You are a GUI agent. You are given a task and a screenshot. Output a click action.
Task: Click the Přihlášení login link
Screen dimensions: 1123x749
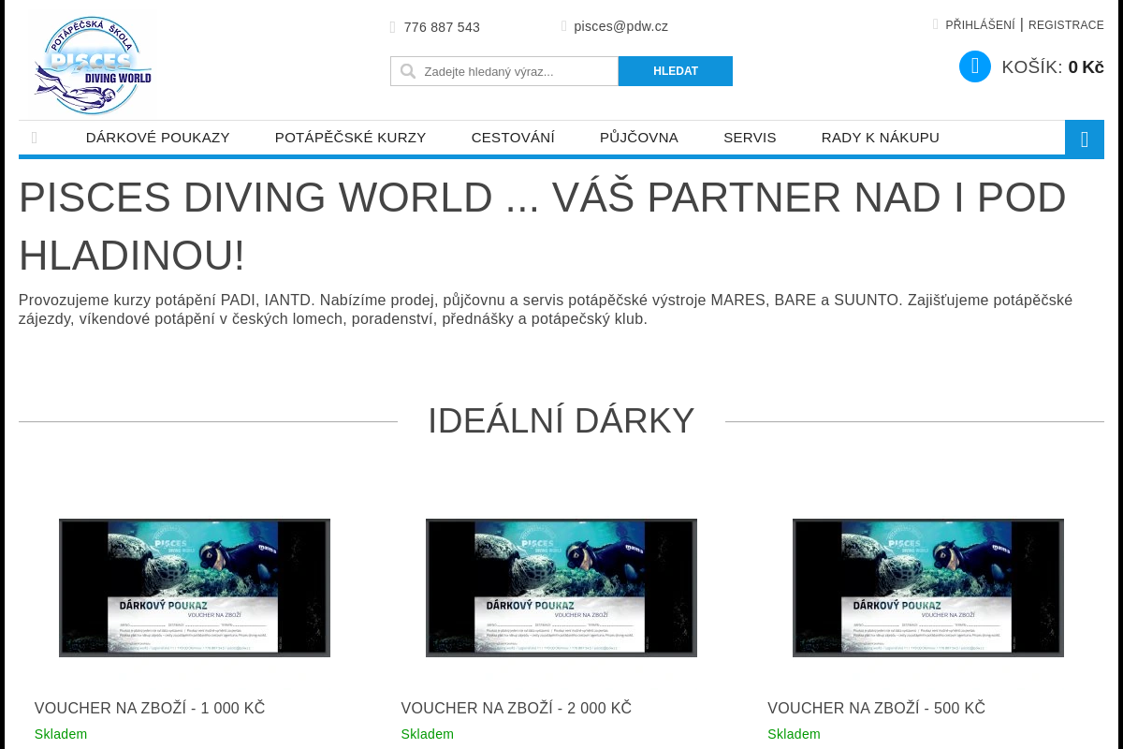click(980, 25)
